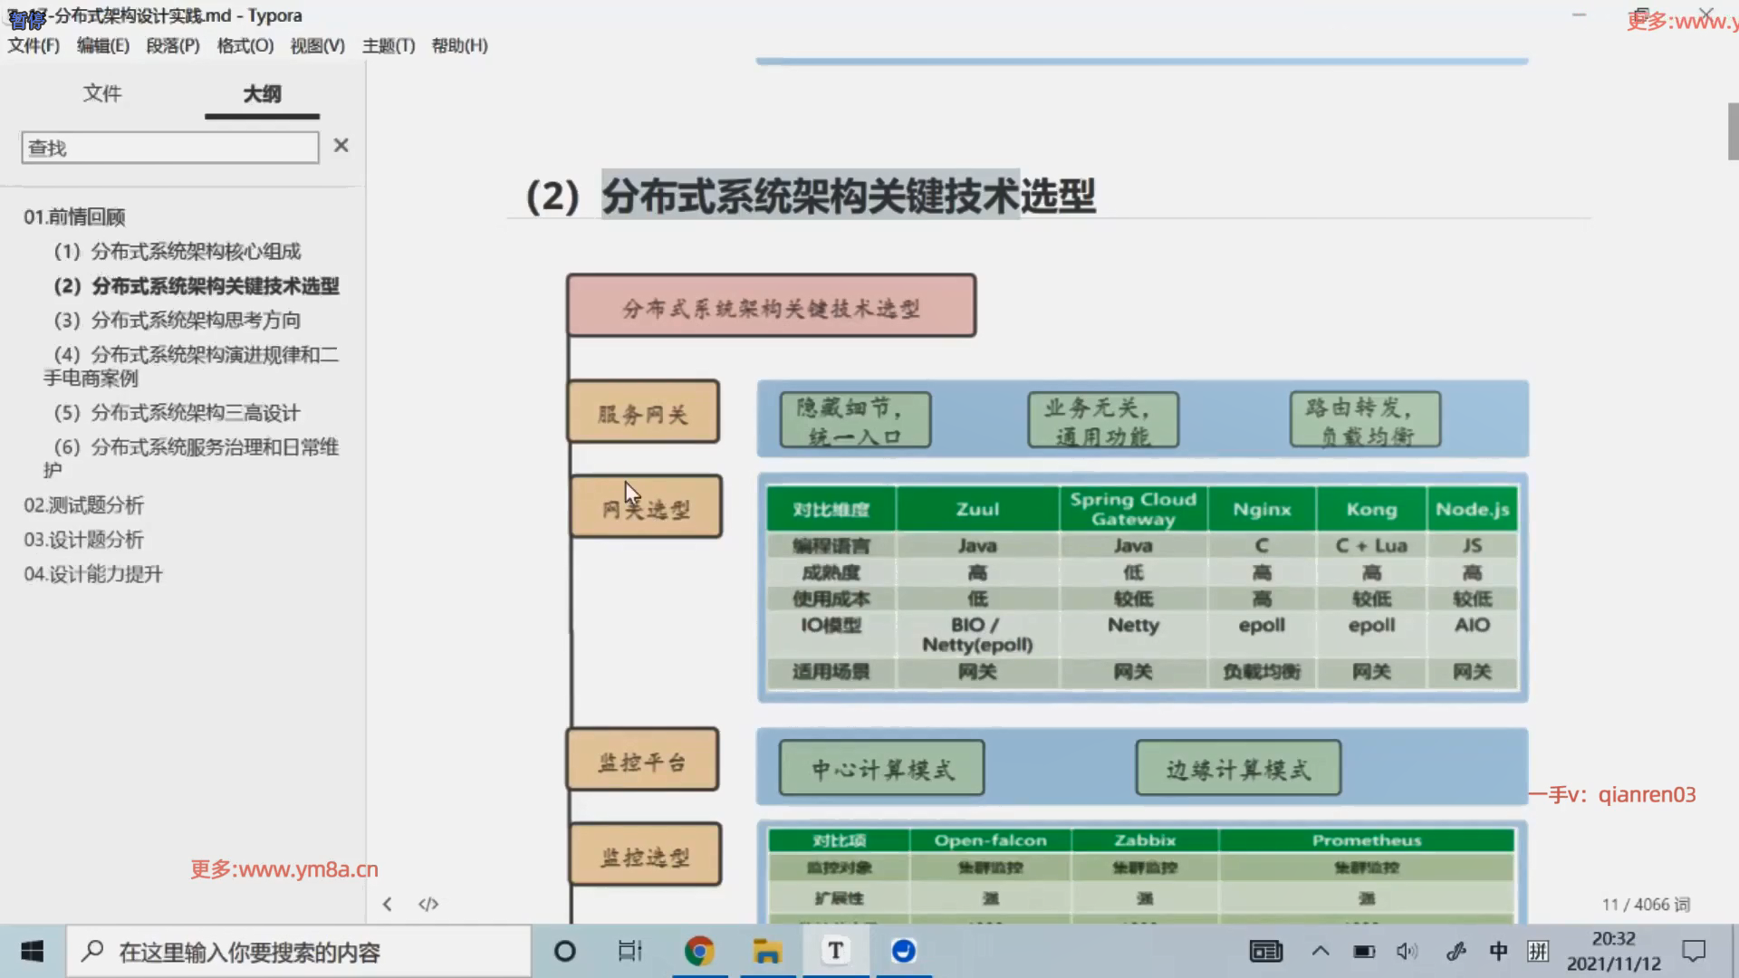Screen dimensions: 1739x978
Task: Click Cortana circle icon
Action: (564, 951)
